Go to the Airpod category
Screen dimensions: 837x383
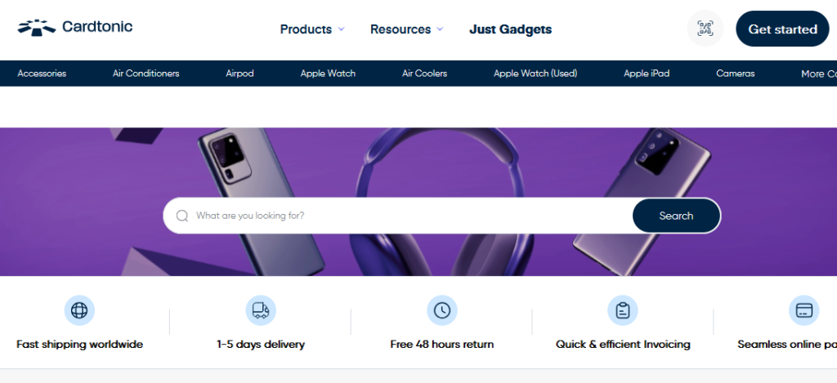(239, 73)
